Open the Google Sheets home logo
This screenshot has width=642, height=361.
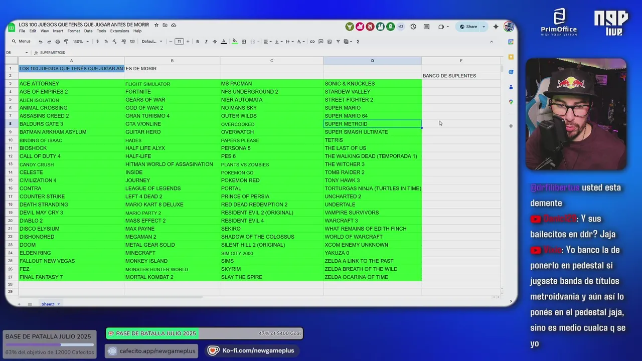pos(12,27)
